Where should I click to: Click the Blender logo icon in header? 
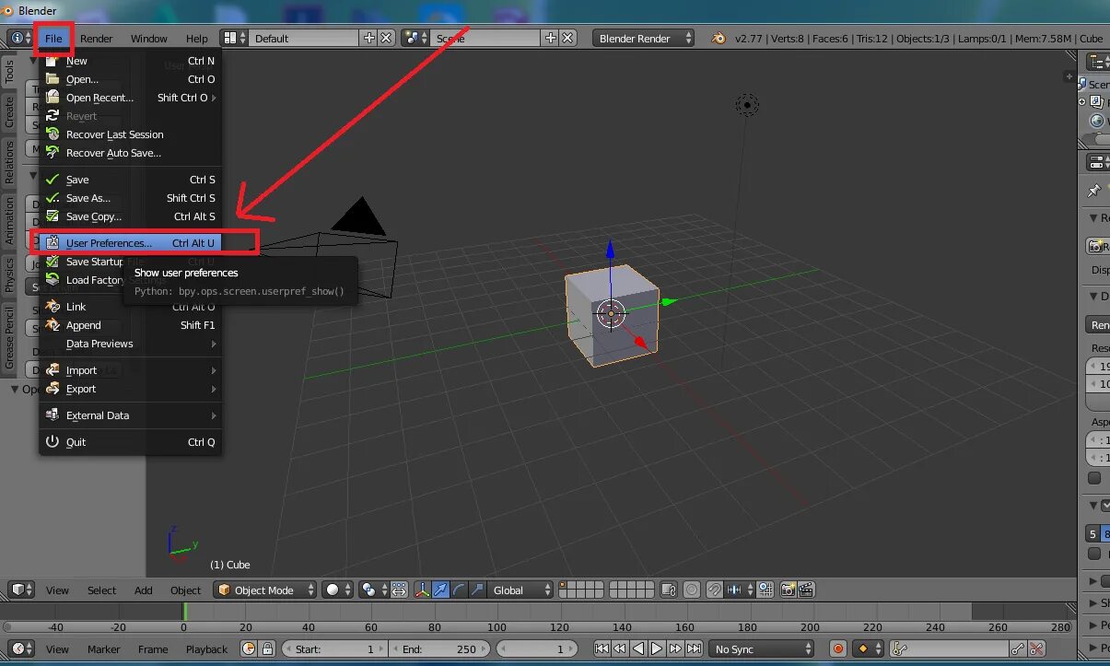tap(719, 38)
